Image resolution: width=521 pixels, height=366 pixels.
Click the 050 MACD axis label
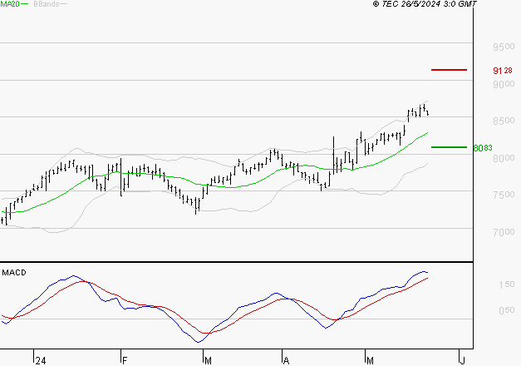click(x=506, y=310)
